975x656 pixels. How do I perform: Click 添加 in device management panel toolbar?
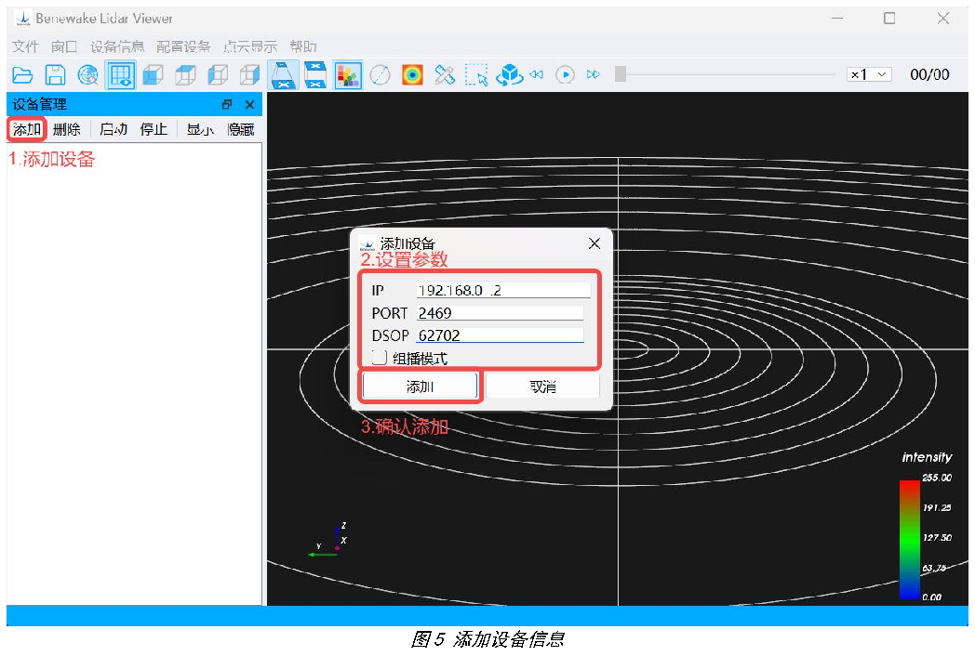27,129
